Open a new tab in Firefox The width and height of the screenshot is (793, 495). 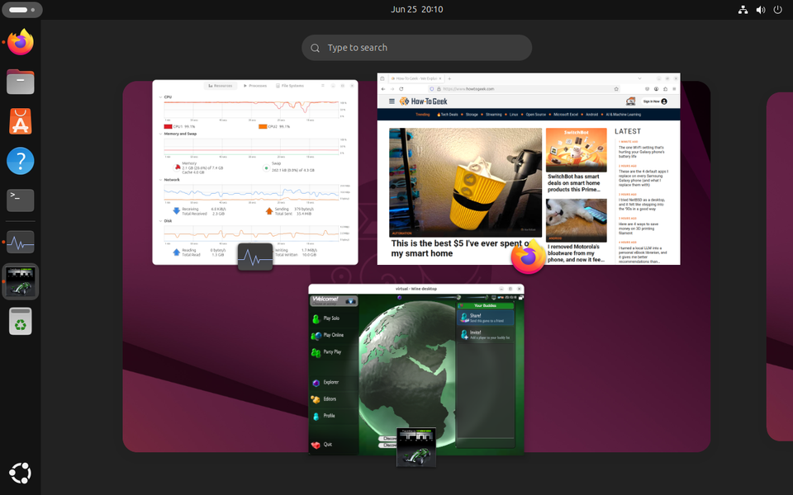point(449,79)
